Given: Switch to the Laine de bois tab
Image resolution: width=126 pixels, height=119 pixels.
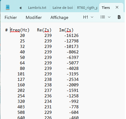Looking at the screenshot, I should [63, 8].
